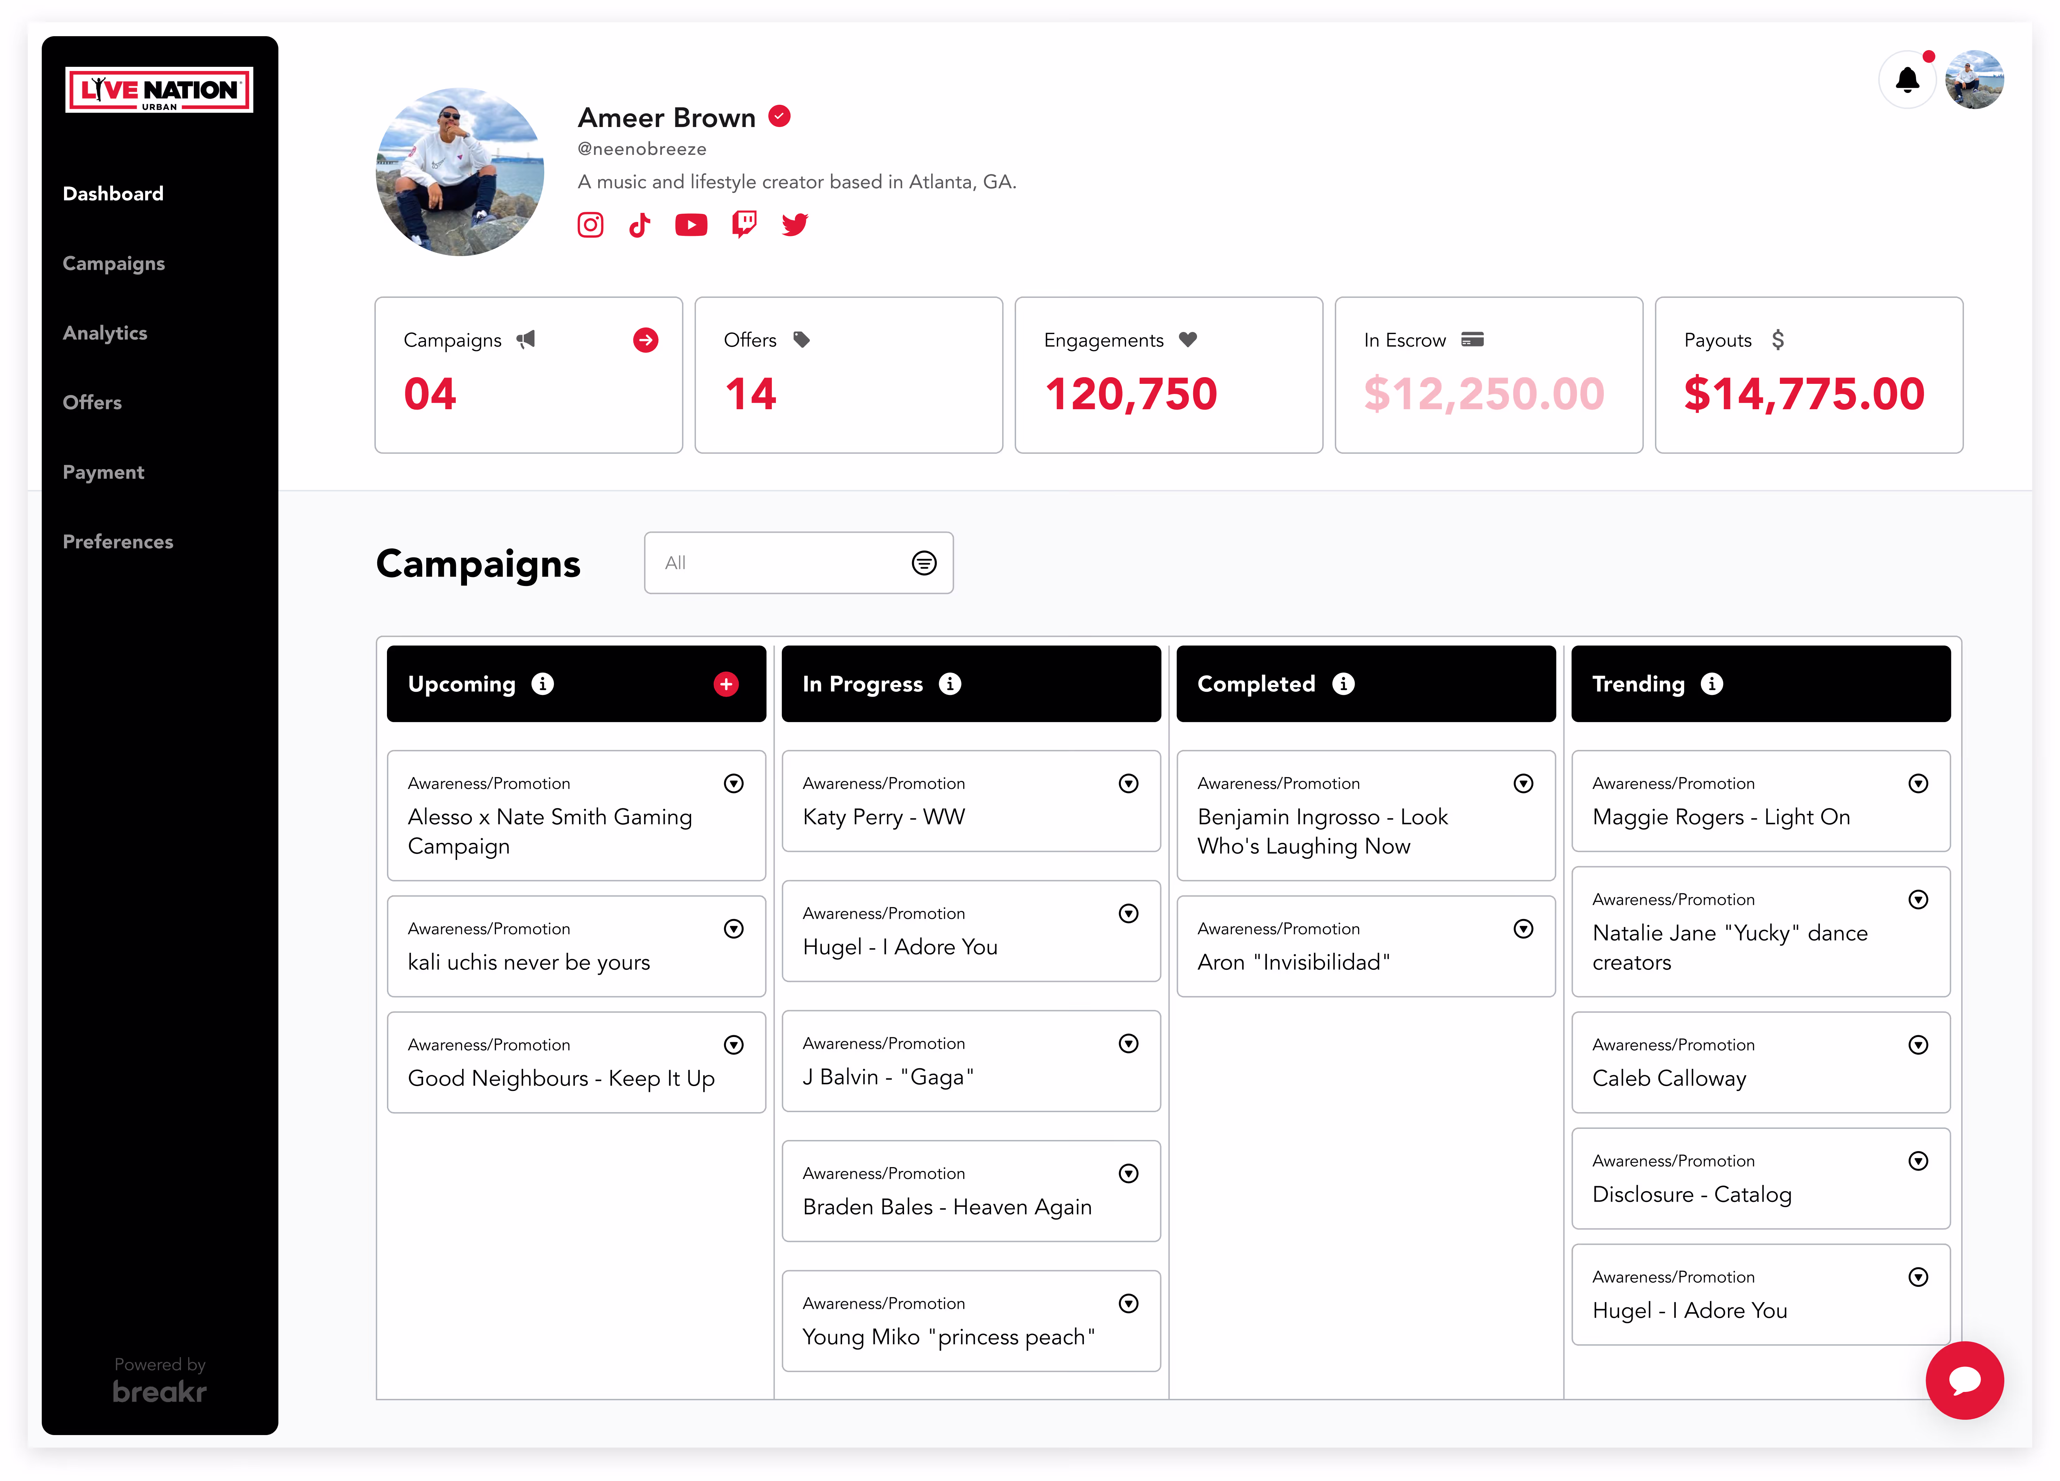Click the Engagements card showing 120,750
2060x1481 pixels.
click(x=1169, y=375)
